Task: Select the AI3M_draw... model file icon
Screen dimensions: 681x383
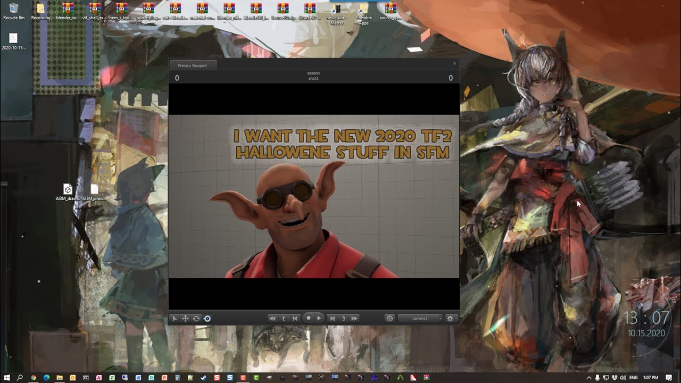Action: pos(68,193)
